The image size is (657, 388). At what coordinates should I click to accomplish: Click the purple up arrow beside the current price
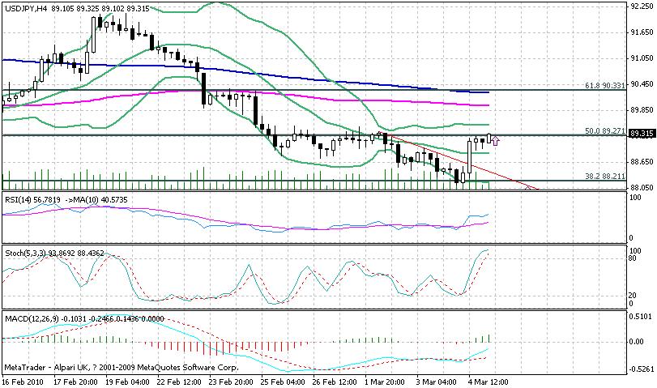point(495,141)
